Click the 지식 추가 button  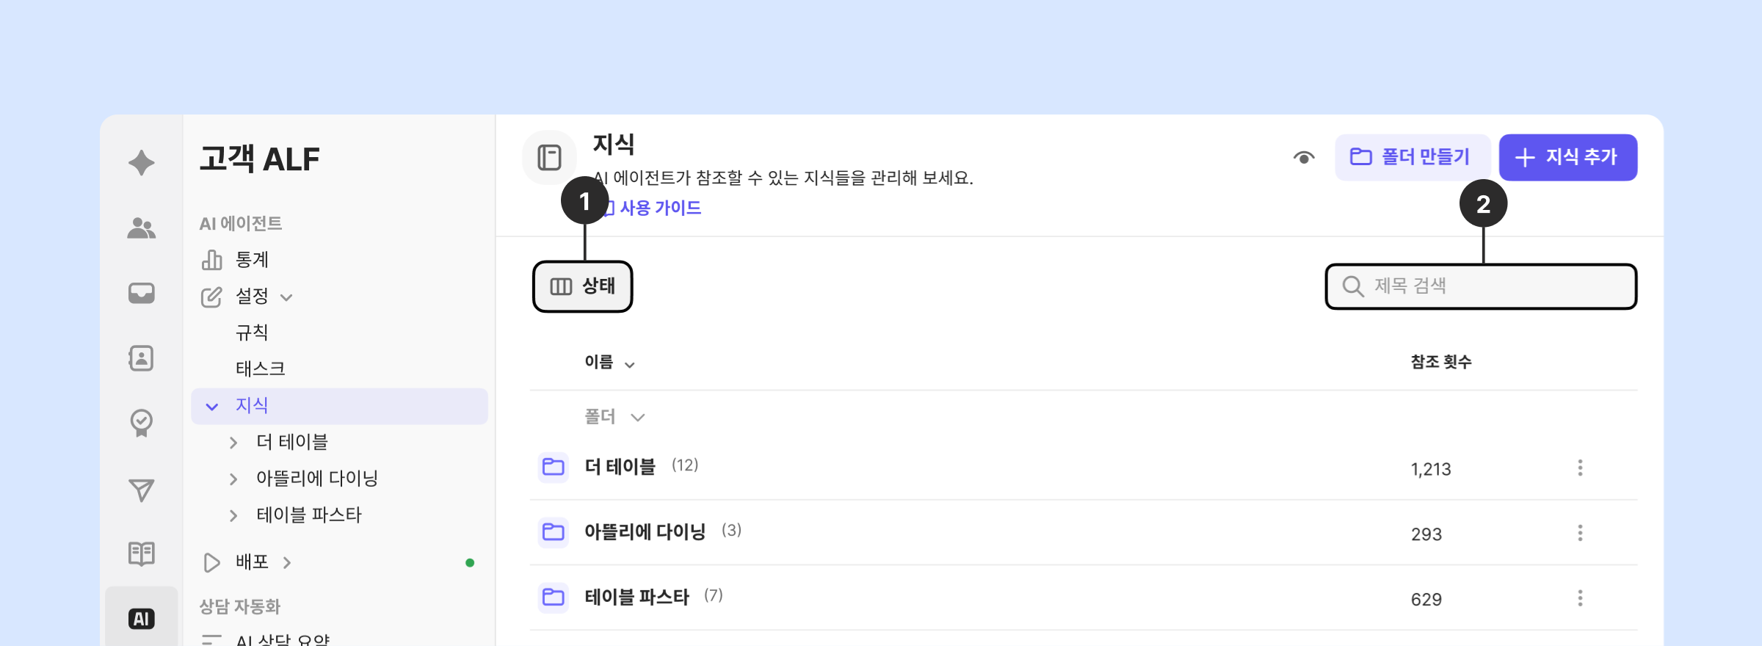point(1567,157)
